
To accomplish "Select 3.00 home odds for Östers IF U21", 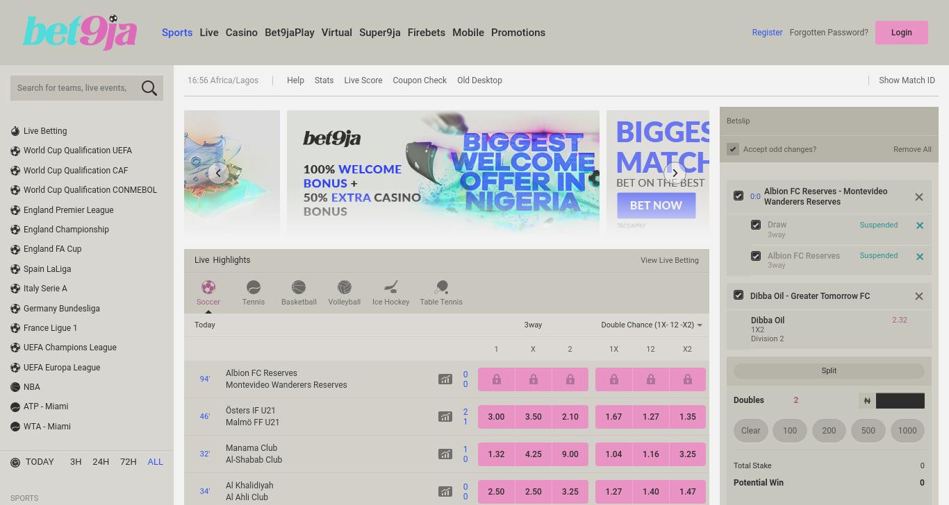I will pyautogui.click(x=496, y=417).
